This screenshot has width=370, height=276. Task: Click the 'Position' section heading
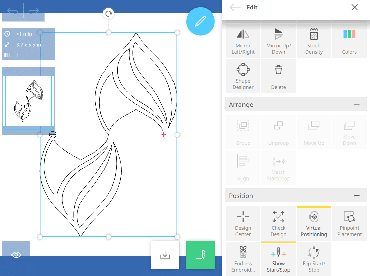(x=241, y=196)
